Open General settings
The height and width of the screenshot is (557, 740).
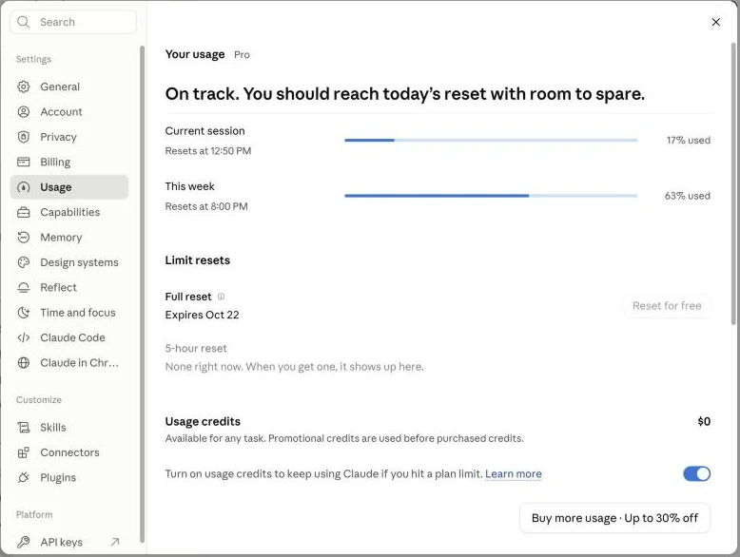click(x=68, y=86)
